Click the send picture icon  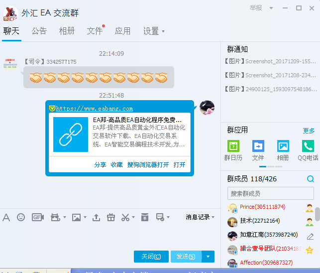pyautogui.click(x=76, y=217)
